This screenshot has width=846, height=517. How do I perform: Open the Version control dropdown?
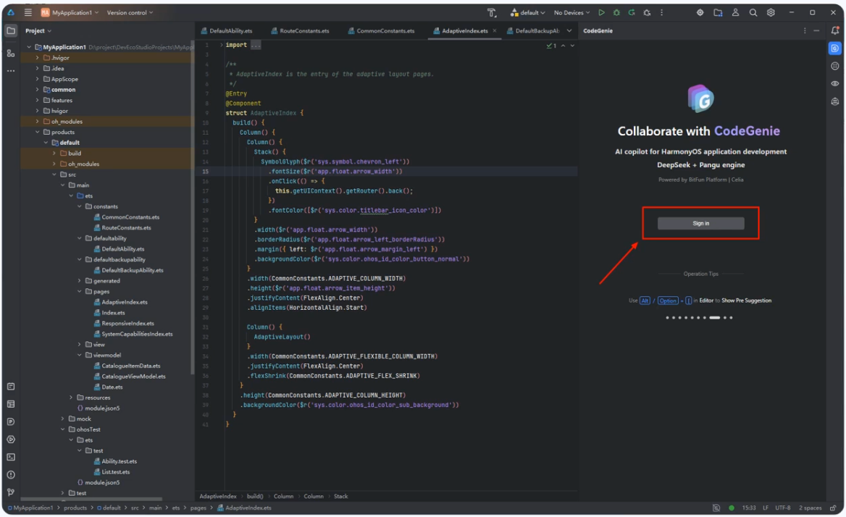point(130,12)
